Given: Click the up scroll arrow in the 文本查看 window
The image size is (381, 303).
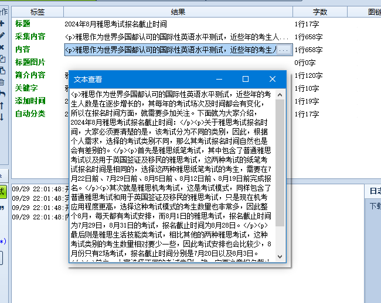Looking at the screenshot, I should pyautogui.click(x=280, y=95).
